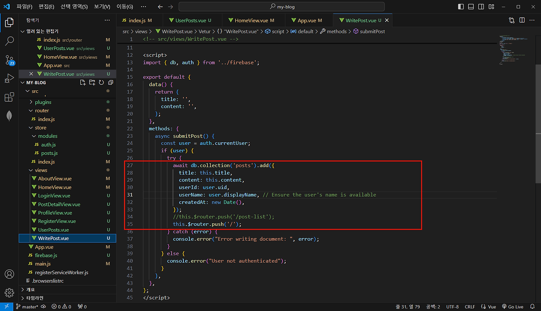This screenshot has height=311, width=541.
Task: Open errors and warnings counts in status bar
Action: click(61, 307)
